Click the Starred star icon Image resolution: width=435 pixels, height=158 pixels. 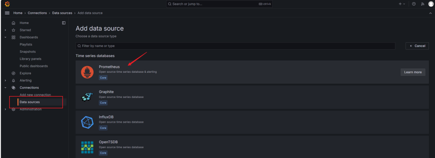[13, 30]
